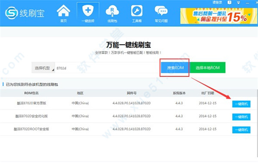Click 中国(China) in the 安全优化版 row
This screenshot has width=258, height=165.
[80, 116]
